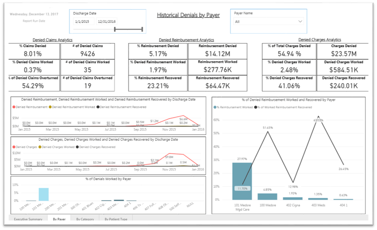Click the right handle of Discharge Date slider
Image resolution: width=377 pixels, height=230 pixels.
pos(142,29)
